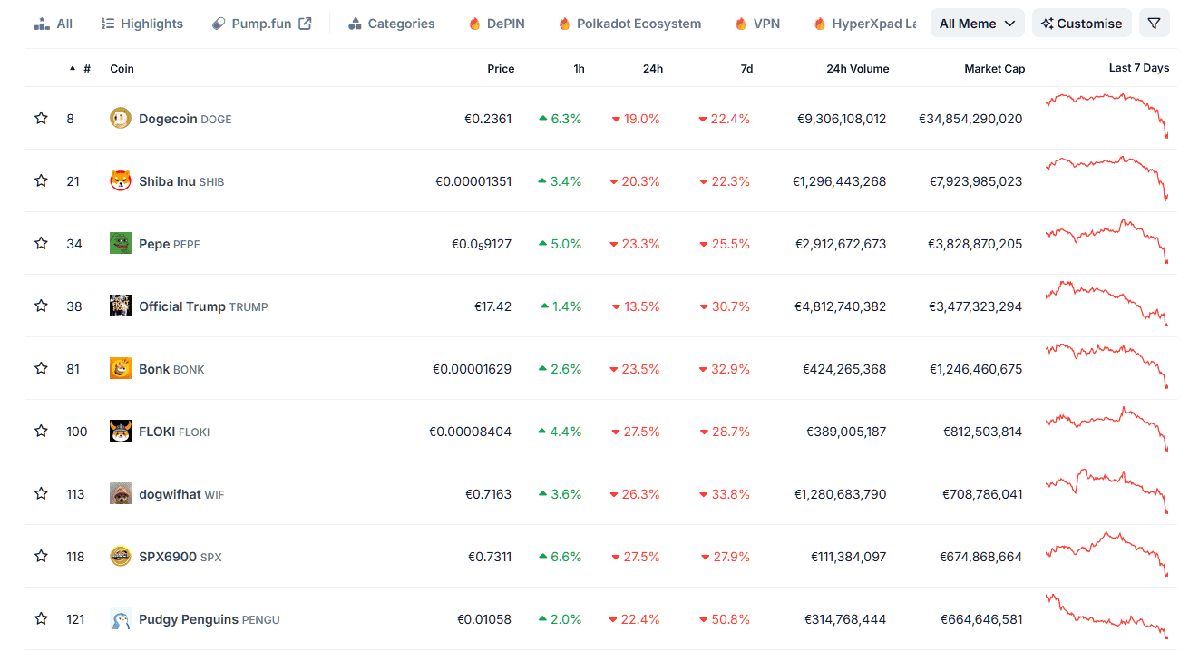Click the Bonk coin logo
This screenshot has width=1199, height=651.
(121, 368)
